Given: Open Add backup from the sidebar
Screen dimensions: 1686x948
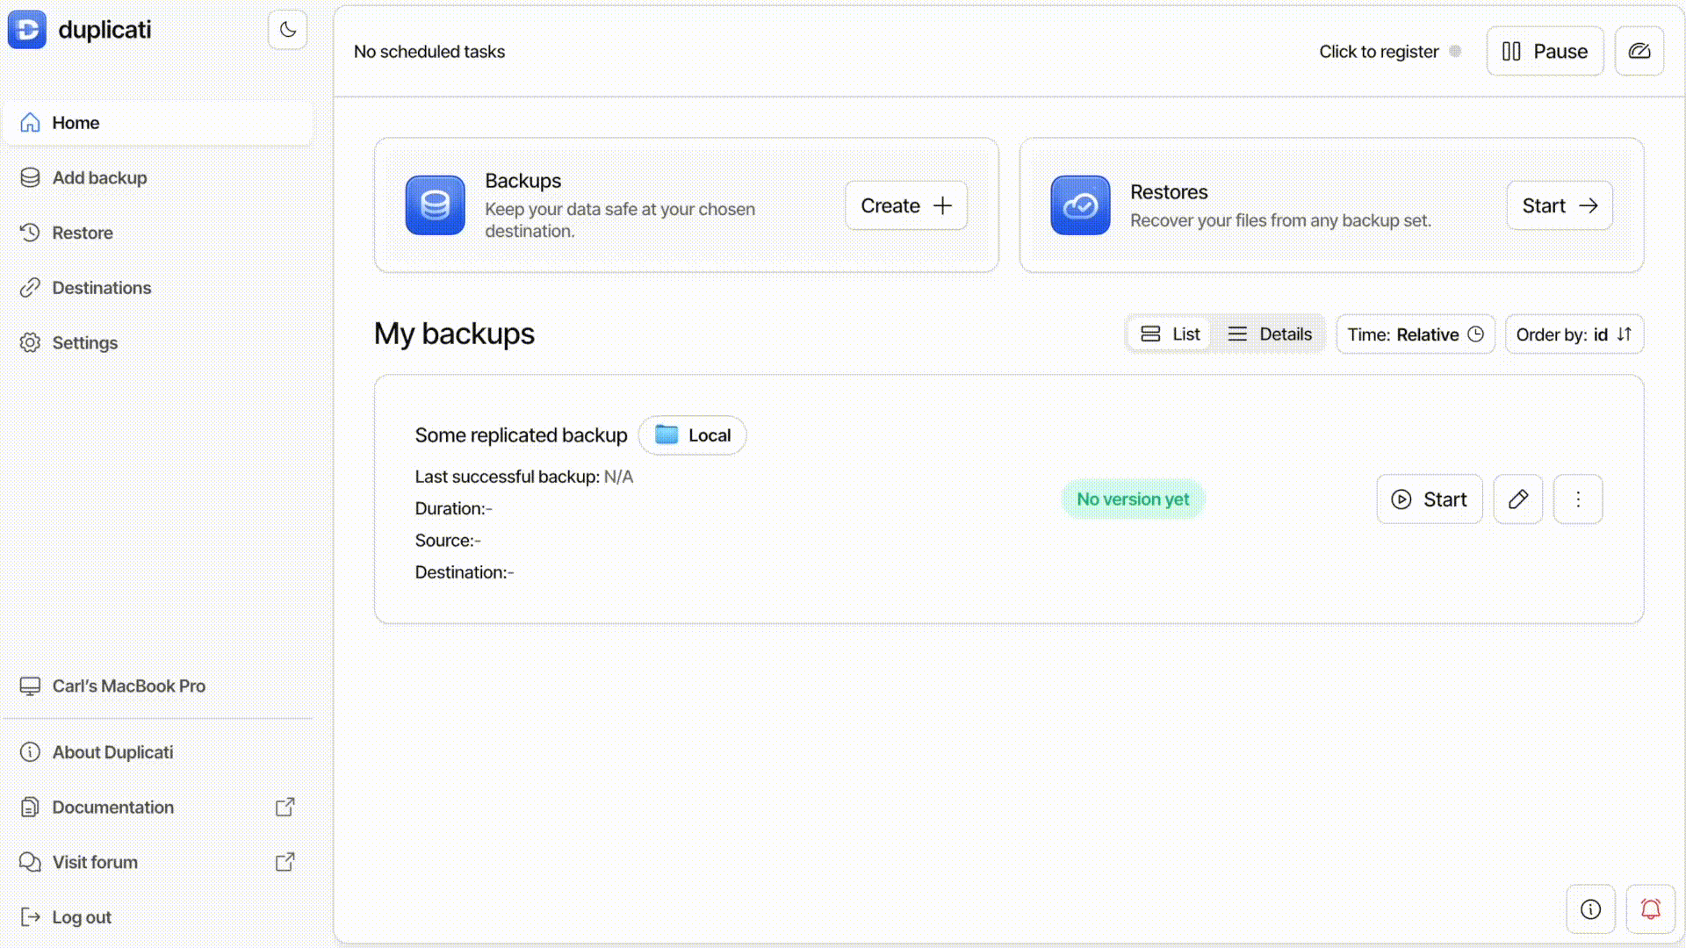Looking at the screenshot, I should pos(158,178).
